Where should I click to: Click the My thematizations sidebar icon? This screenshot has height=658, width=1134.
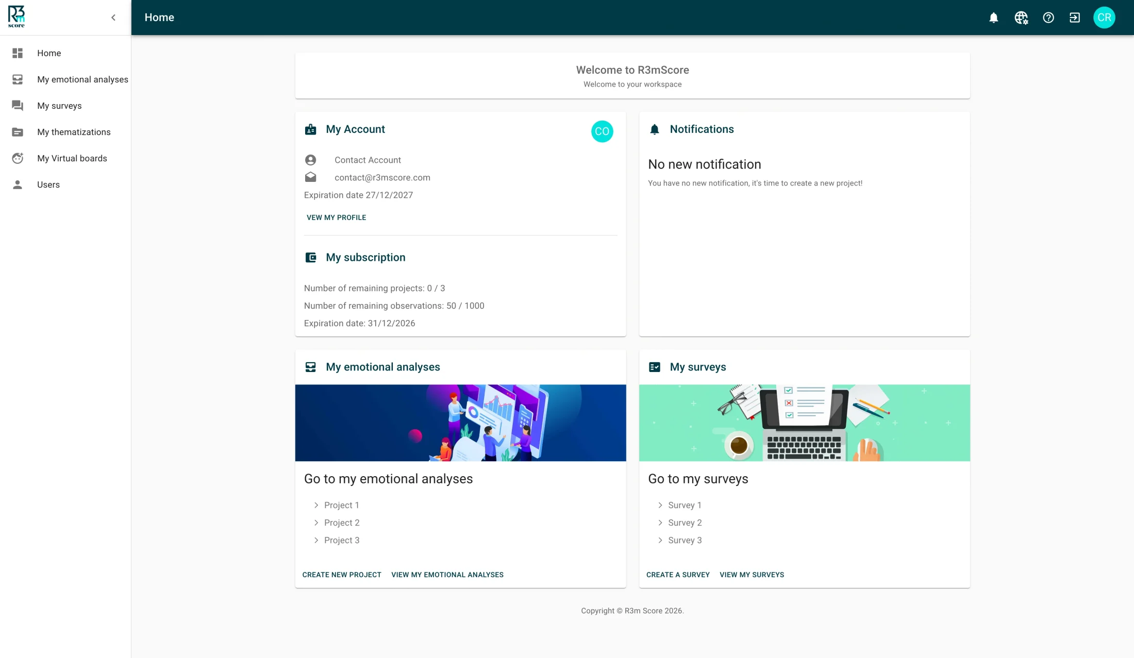[18, 132]
